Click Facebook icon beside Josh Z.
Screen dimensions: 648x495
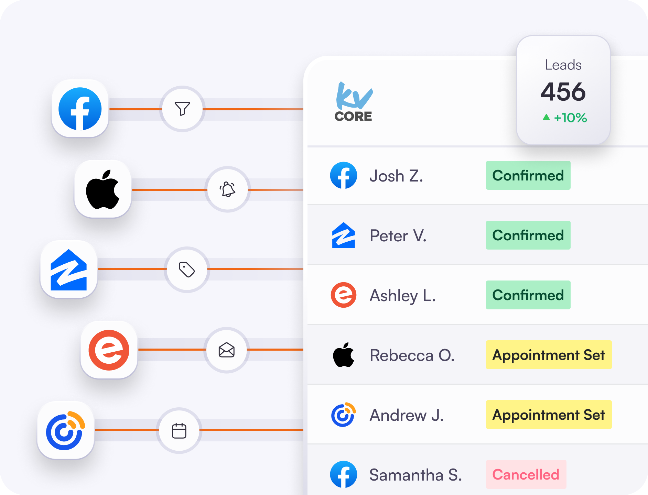[344, 175]
